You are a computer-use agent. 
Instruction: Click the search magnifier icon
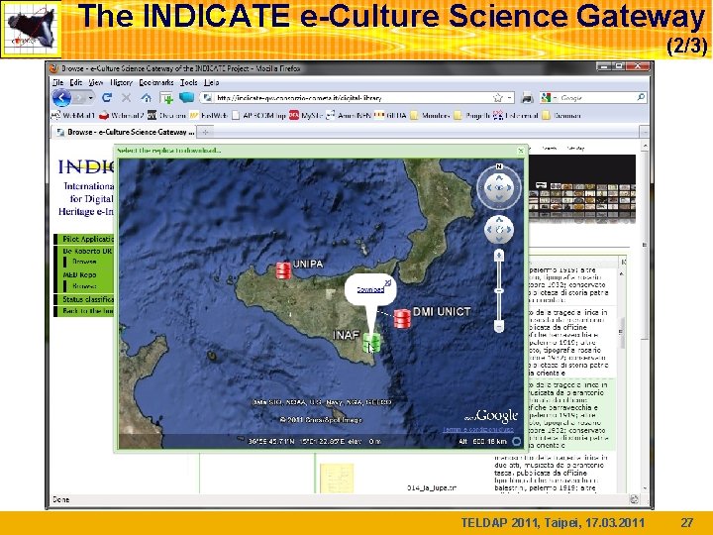641,97
